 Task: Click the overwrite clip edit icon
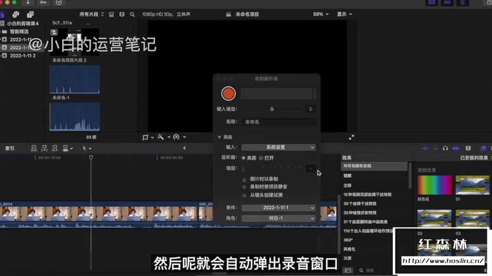click(66, 148)
